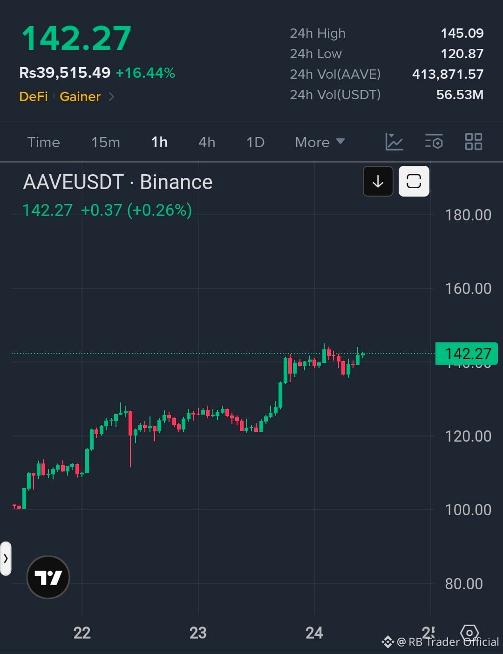Select the 1h interval tab
Image resolution: width=503 pixels, height=654 pixels.
click(159, 142)
